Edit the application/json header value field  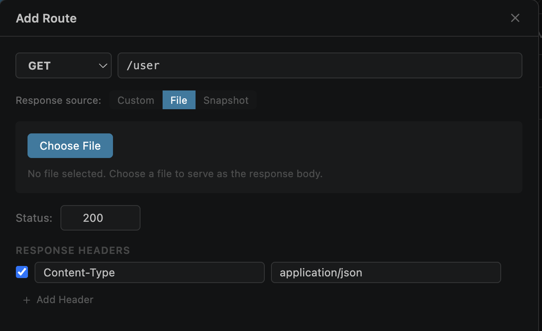pyautogui.click(x=386, y=273)
